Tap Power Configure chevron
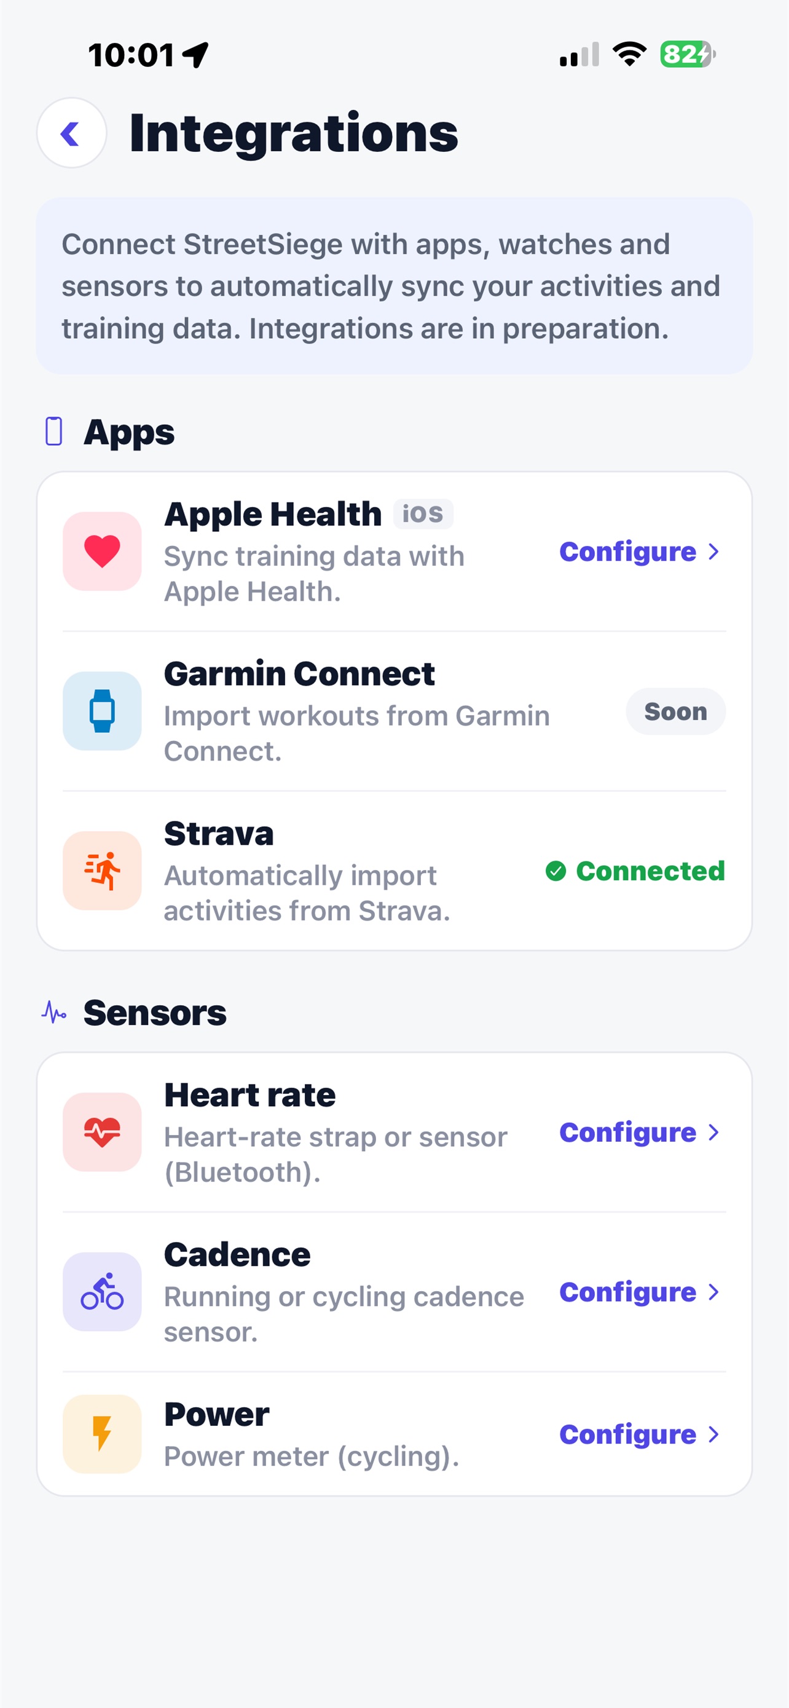Image resolution: width=789 pixels, height=1708 pixels. tap(713, 1435)
